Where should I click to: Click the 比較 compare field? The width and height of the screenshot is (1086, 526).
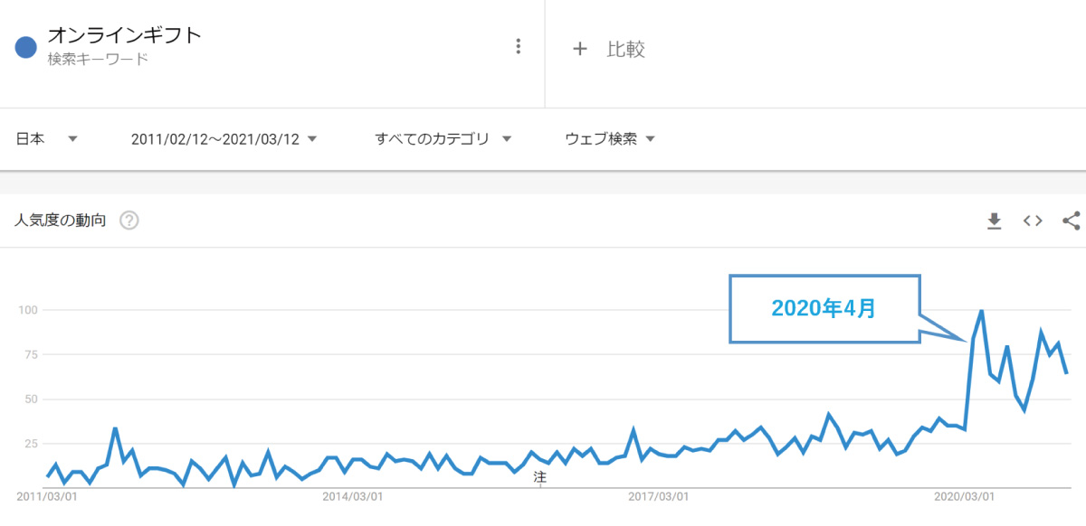coord(625,49)
